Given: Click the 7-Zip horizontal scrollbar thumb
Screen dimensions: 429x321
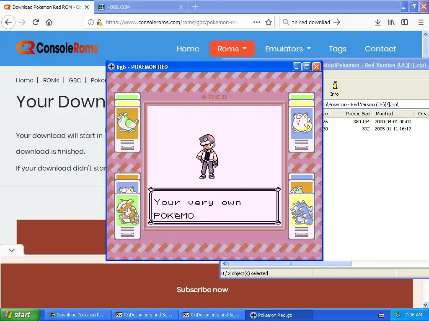Looking at the screenshot, I should 290,264.
